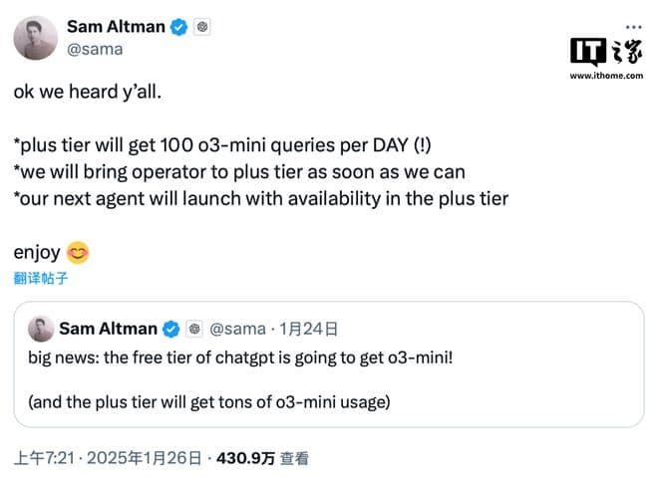
Task: Click the www.ithome.com watermark text
Action: [606, 76]
